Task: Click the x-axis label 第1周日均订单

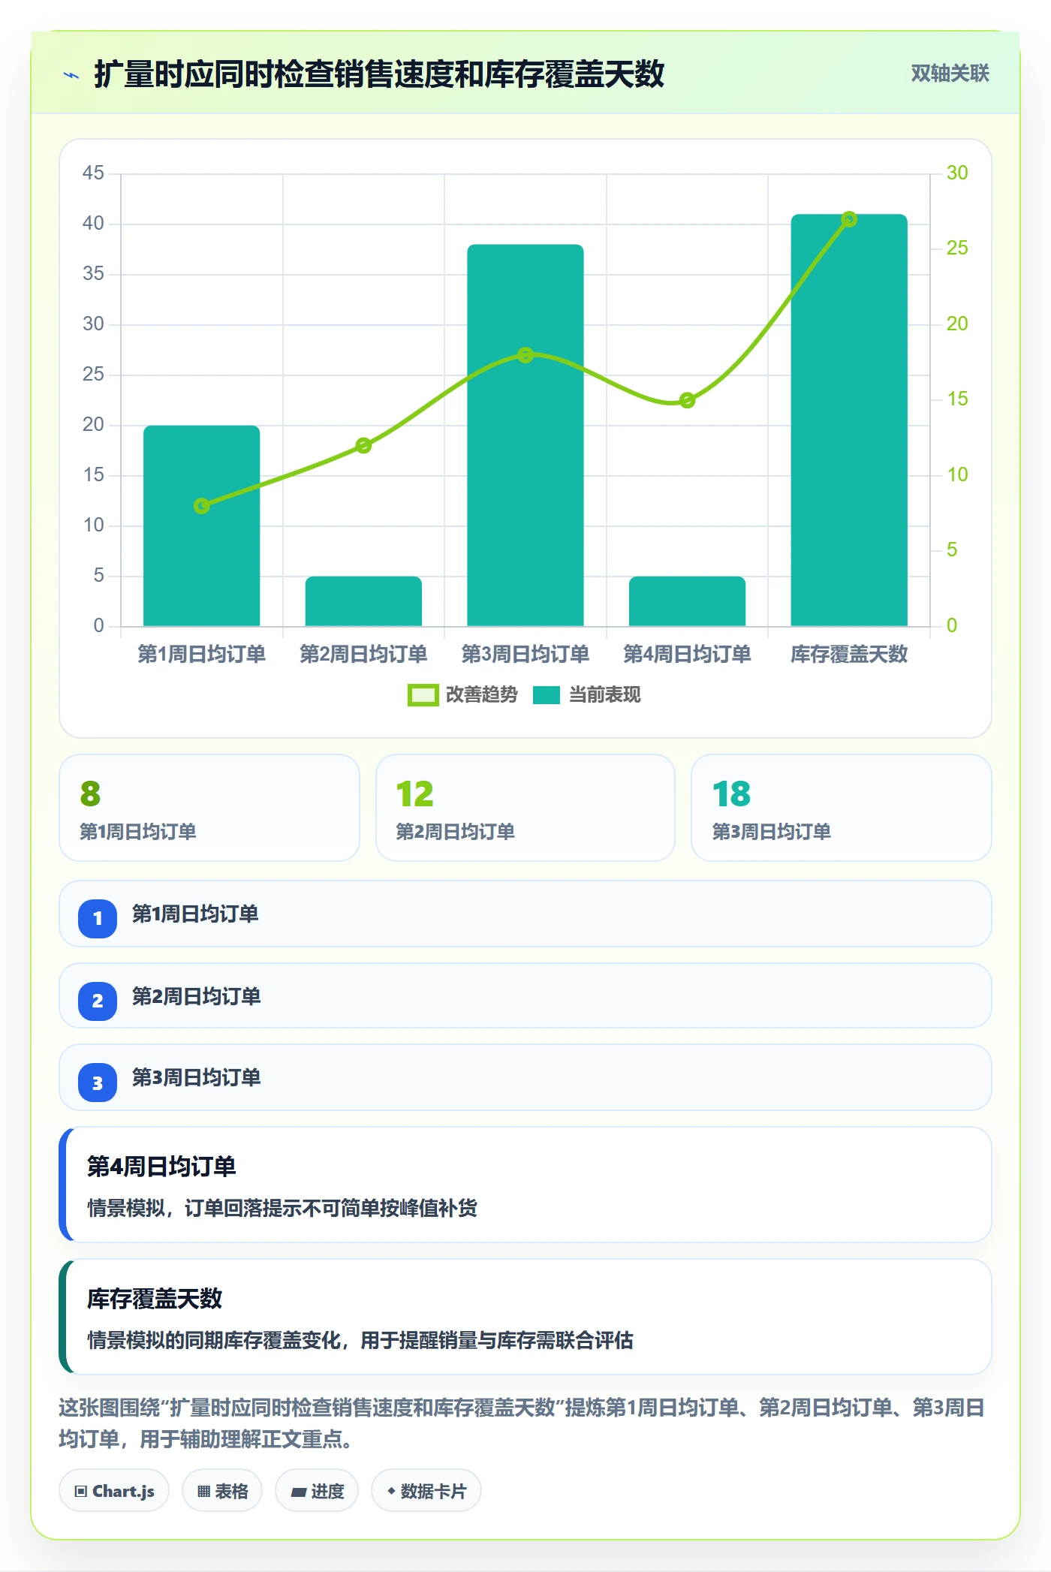Action: point(202,654)
